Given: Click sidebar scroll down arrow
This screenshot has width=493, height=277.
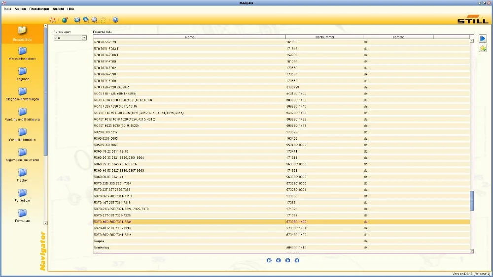Looking at the screenshot, I should pyautogui.click(x=45, y=223).
